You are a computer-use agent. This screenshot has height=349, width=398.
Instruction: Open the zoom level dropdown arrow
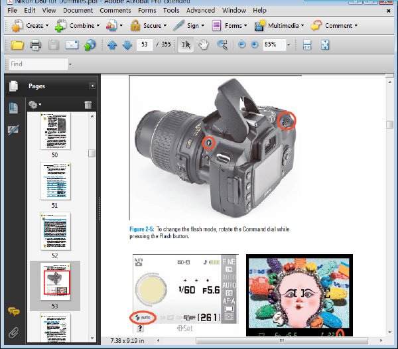pyautogui.click(x=289, y=45)
